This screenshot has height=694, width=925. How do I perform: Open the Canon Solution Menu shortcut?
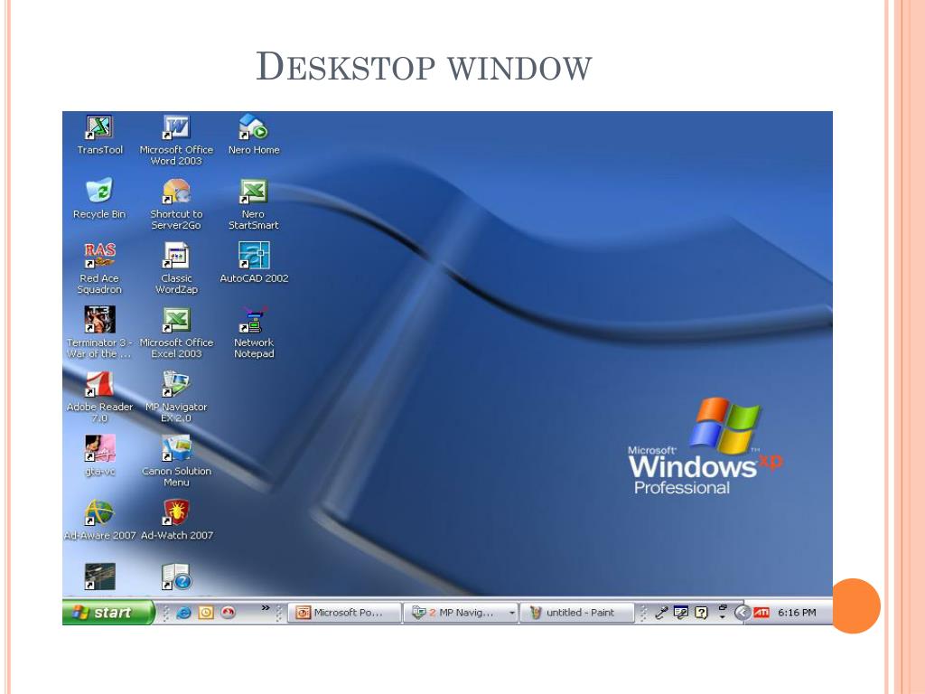(176, 462)
